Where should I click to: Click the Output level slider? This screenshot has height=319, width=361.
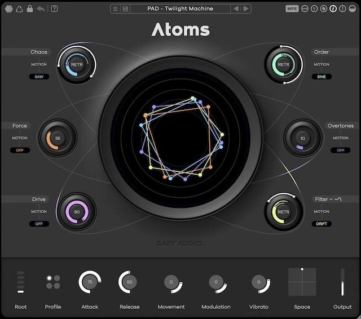[342, 282]
